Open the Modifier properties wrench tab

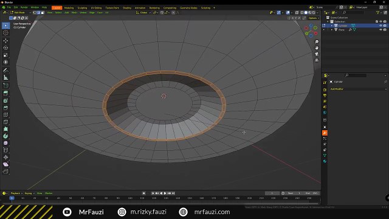click(325, 133)
